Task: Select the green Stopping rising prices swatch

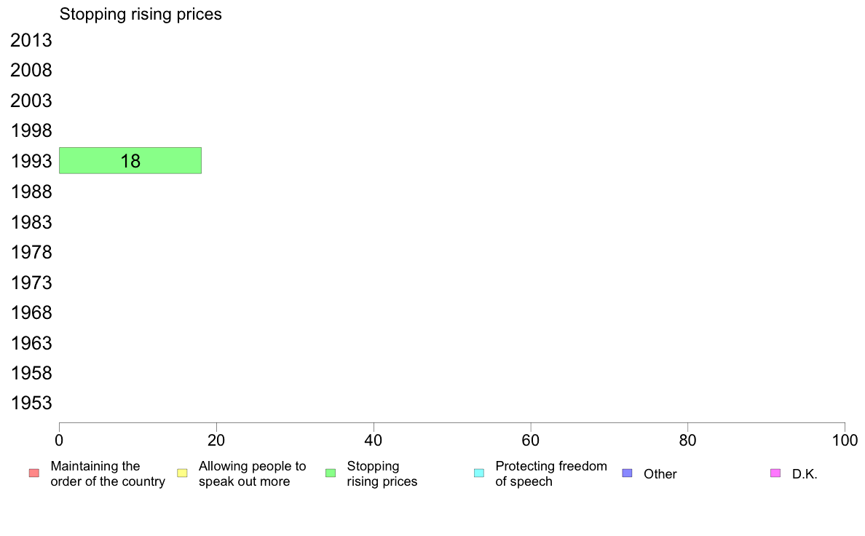Action: 331,473
